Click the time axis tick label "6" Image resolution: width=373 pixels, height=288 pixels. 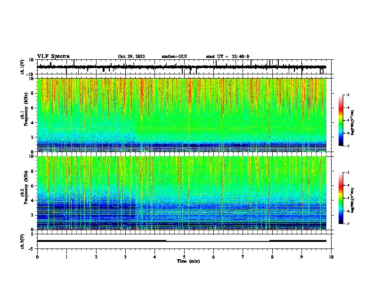coord(214,257)
